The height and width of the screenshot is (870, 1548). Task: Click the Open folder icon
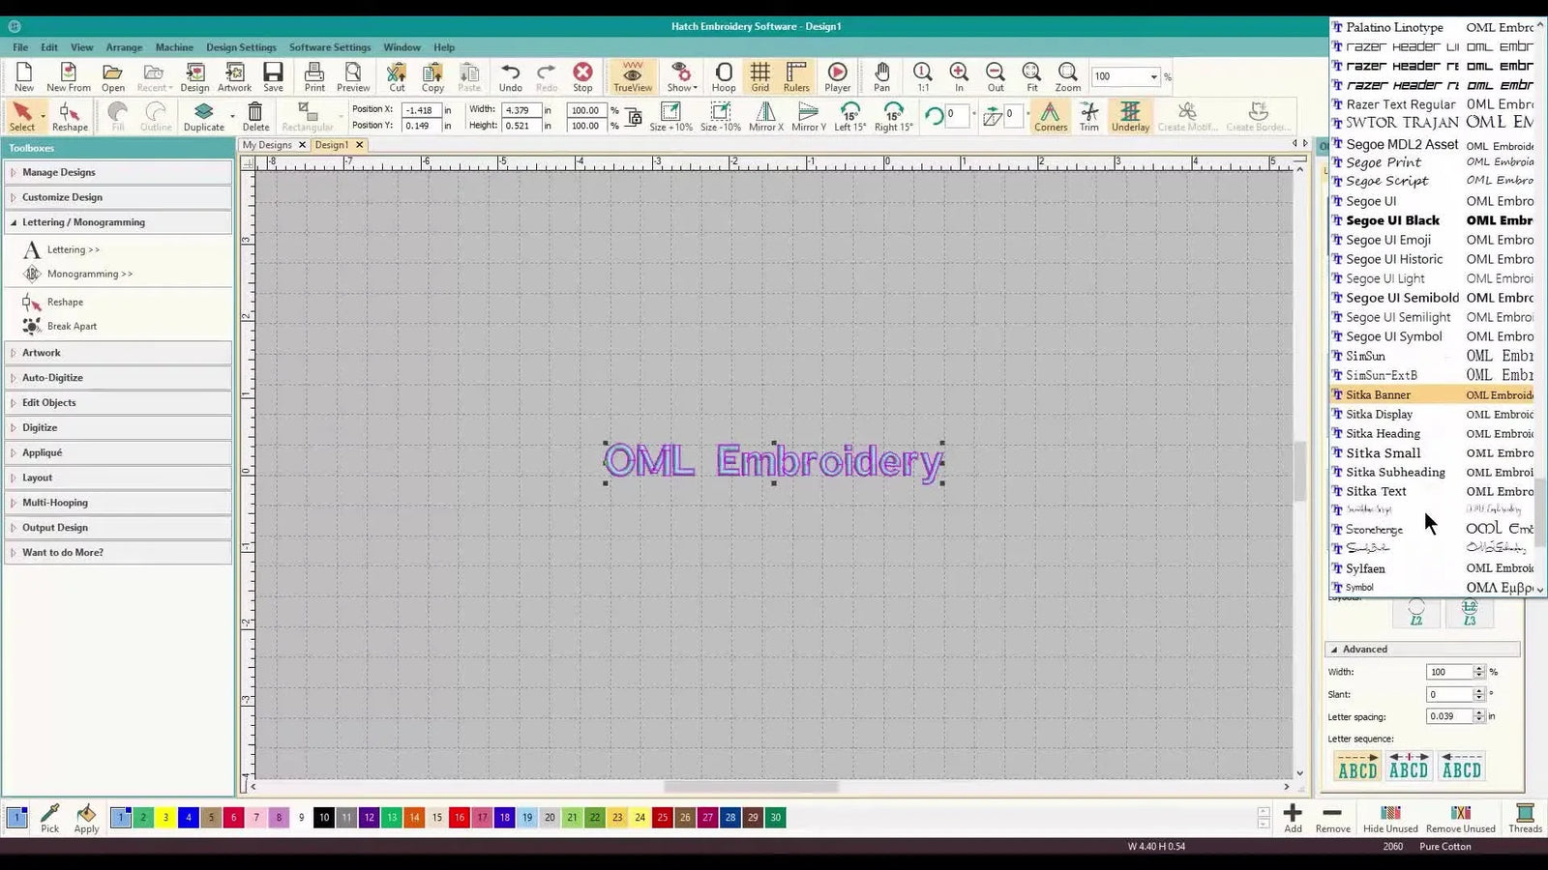coord(112,77)
